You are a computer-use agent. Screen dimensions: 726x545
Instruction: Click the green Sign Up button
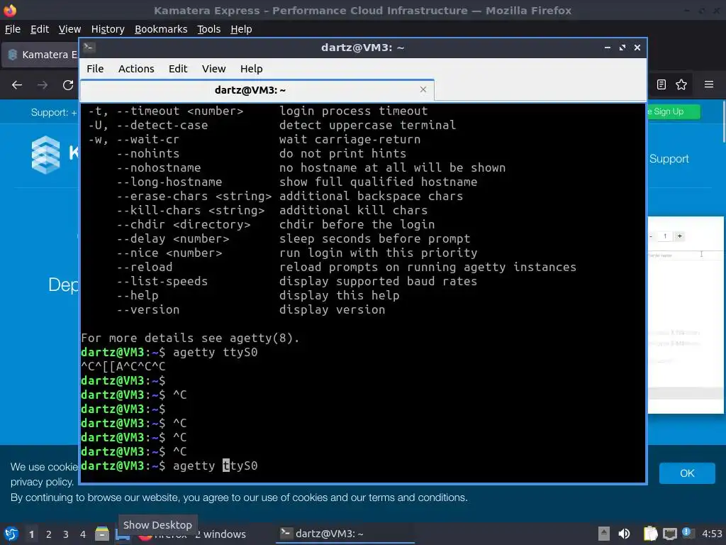pyautogui.click(x=674, y=111)
